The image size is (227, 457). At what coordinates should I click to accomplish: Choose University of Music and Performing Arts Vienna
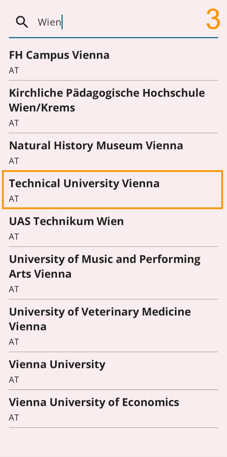[113, 273]
